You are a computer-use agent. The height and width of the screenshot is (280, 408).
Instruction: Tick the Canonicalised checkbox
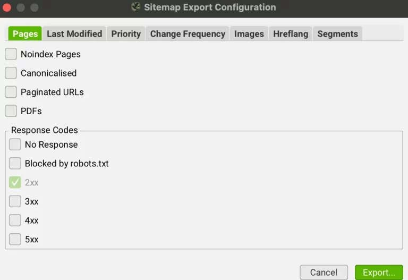click(11, 73)
